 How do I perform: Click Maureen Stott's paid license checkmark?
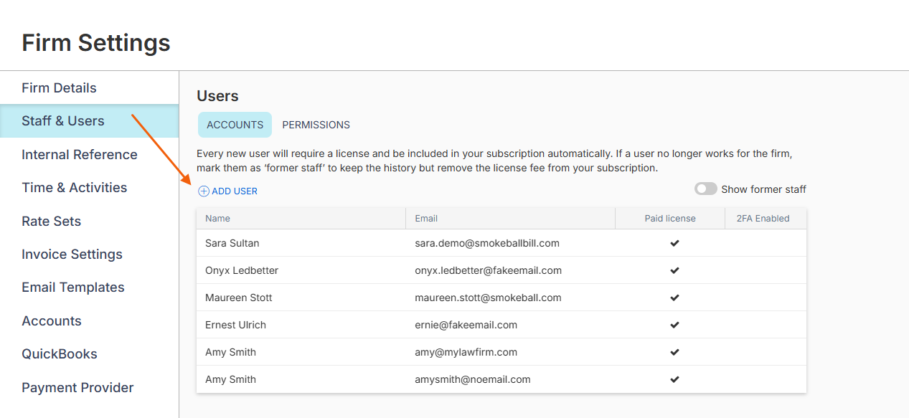click(674, 298)
